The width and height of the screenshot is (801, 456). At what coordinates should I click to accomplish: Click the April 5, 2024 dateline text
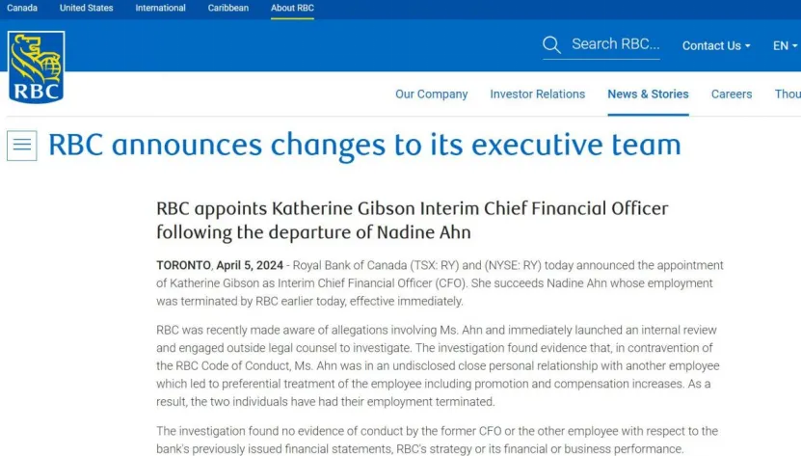tap(250, 265)
